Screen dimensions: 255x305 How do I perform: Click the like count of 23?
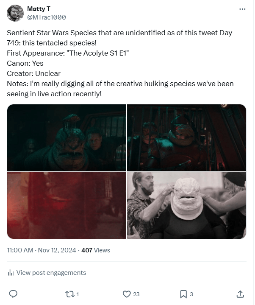[136, 294]
